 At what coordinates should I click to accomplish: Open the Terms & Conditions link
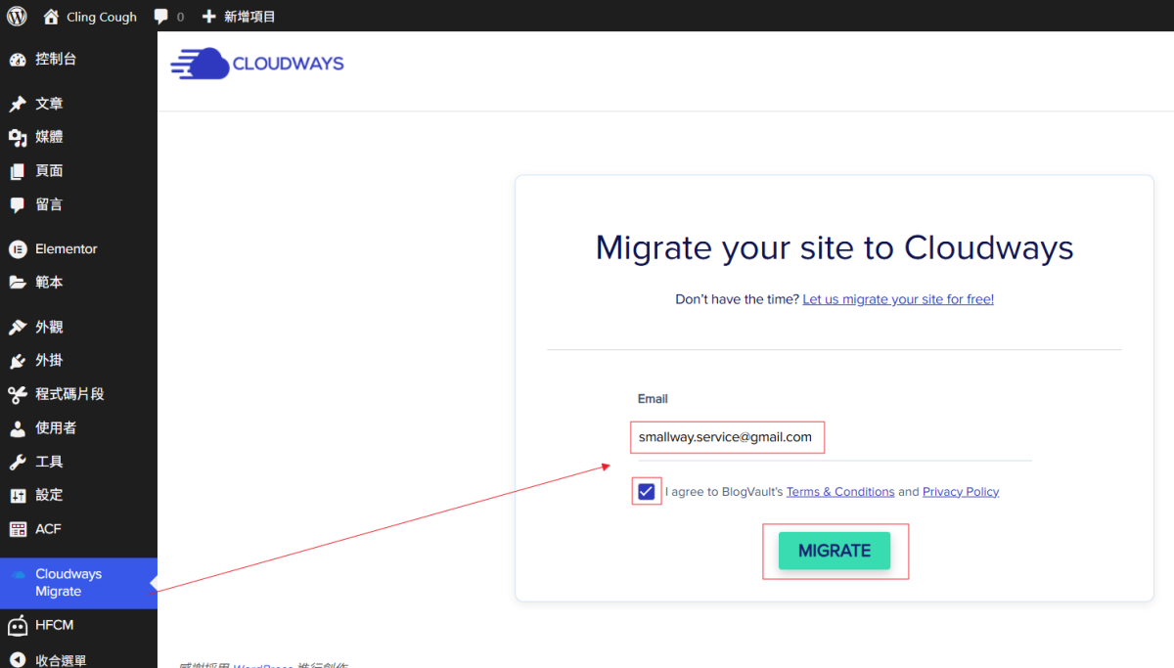pos(839,492)
